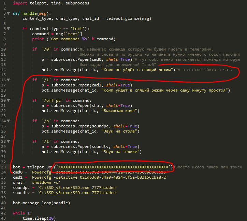Click the comment '#Вместо иксов пишем ваш токен'
The image size is (247, 221).
coord(208,167)
